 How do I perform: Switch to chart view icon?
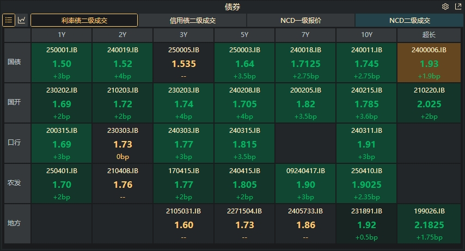tap(22, 20)
